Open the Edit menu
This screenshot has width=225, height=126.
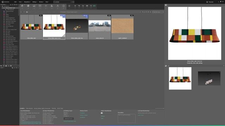[x=15, y=2]
